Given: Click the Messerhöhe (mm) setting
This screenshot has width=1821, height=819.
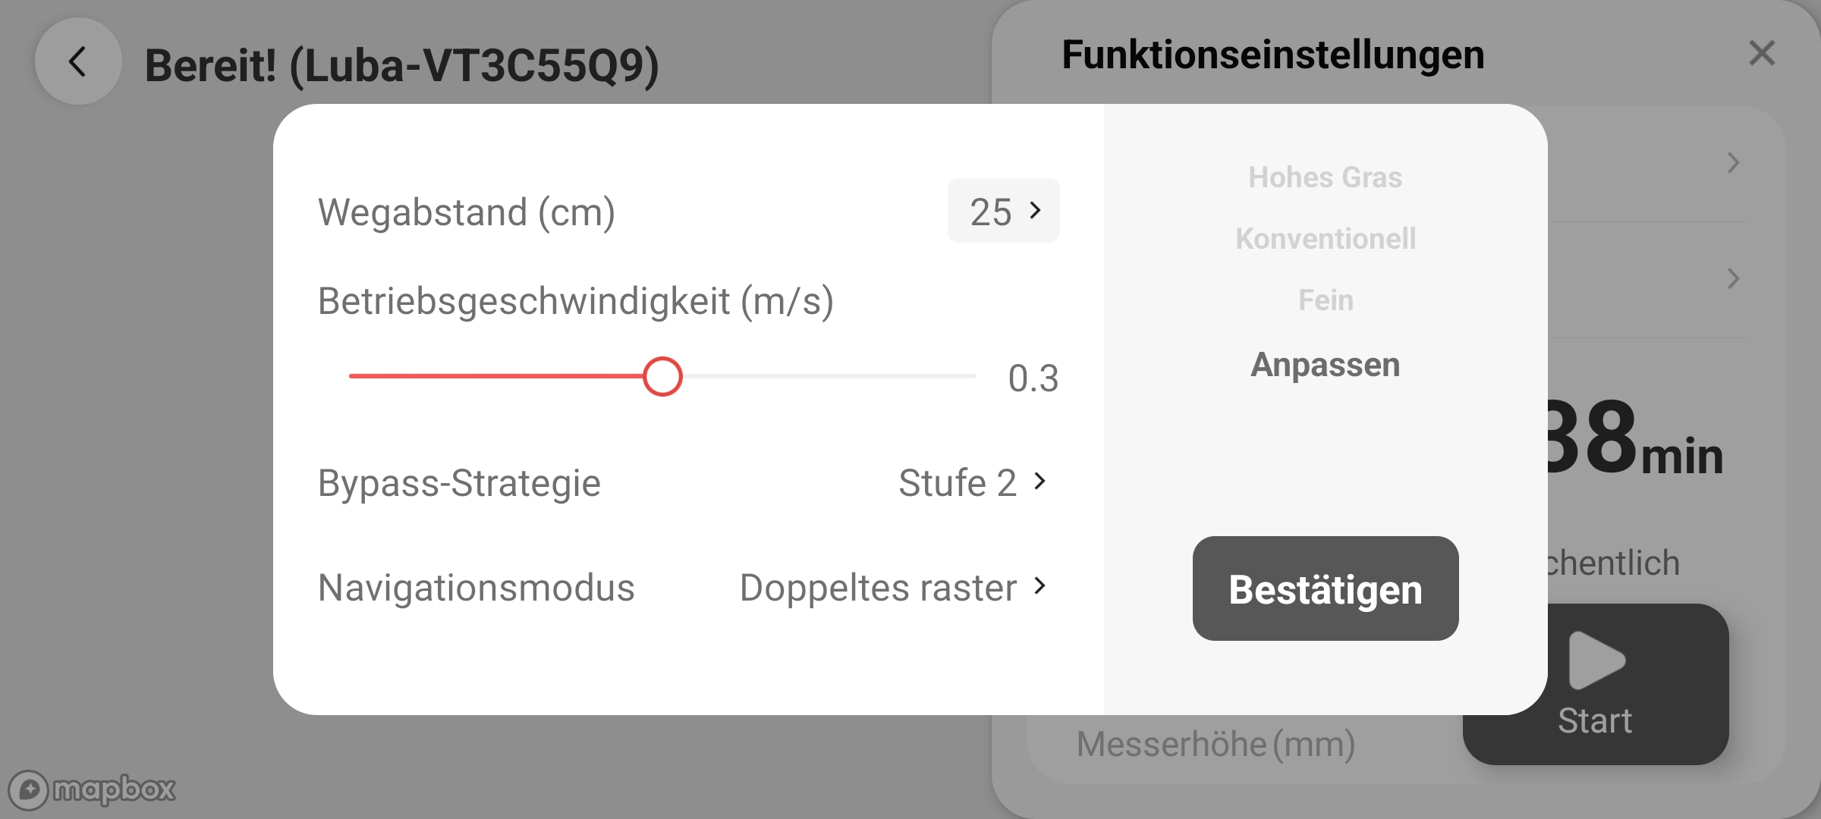Looking at the screenshot, I should pyautogui.click(x=1216, y=744).
